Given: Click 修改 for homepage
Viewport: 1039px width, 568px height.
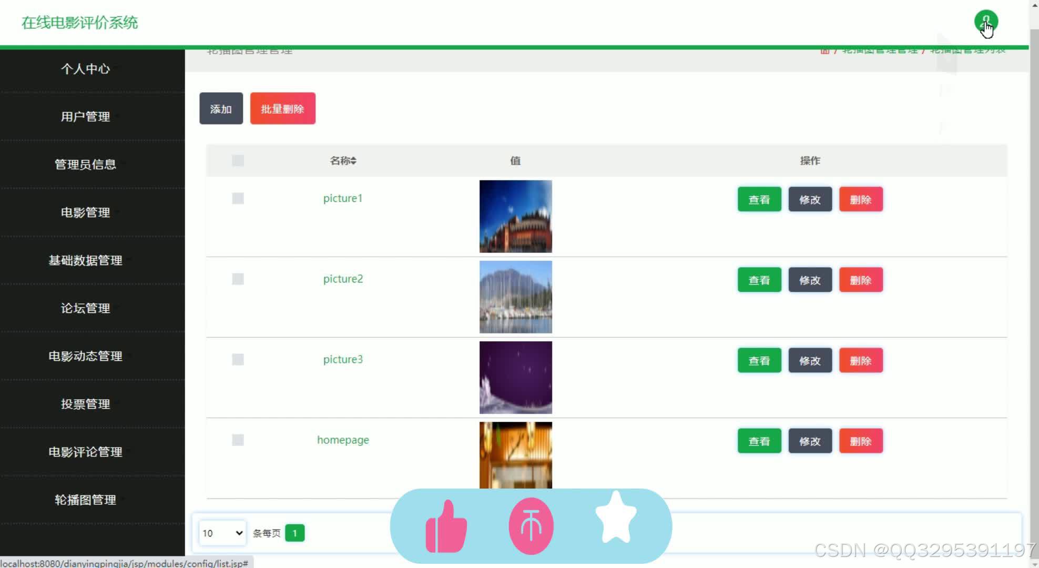Looking at the screenshot, I should pyautogui.click(x=810, y=441).
